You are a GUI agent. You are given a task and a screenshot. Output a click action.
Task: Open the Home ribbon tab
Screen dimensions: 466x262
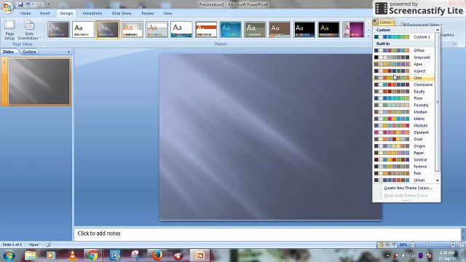[x=25, y=13]
